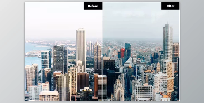
Task: Select the Before city photo
Action: 63,51
